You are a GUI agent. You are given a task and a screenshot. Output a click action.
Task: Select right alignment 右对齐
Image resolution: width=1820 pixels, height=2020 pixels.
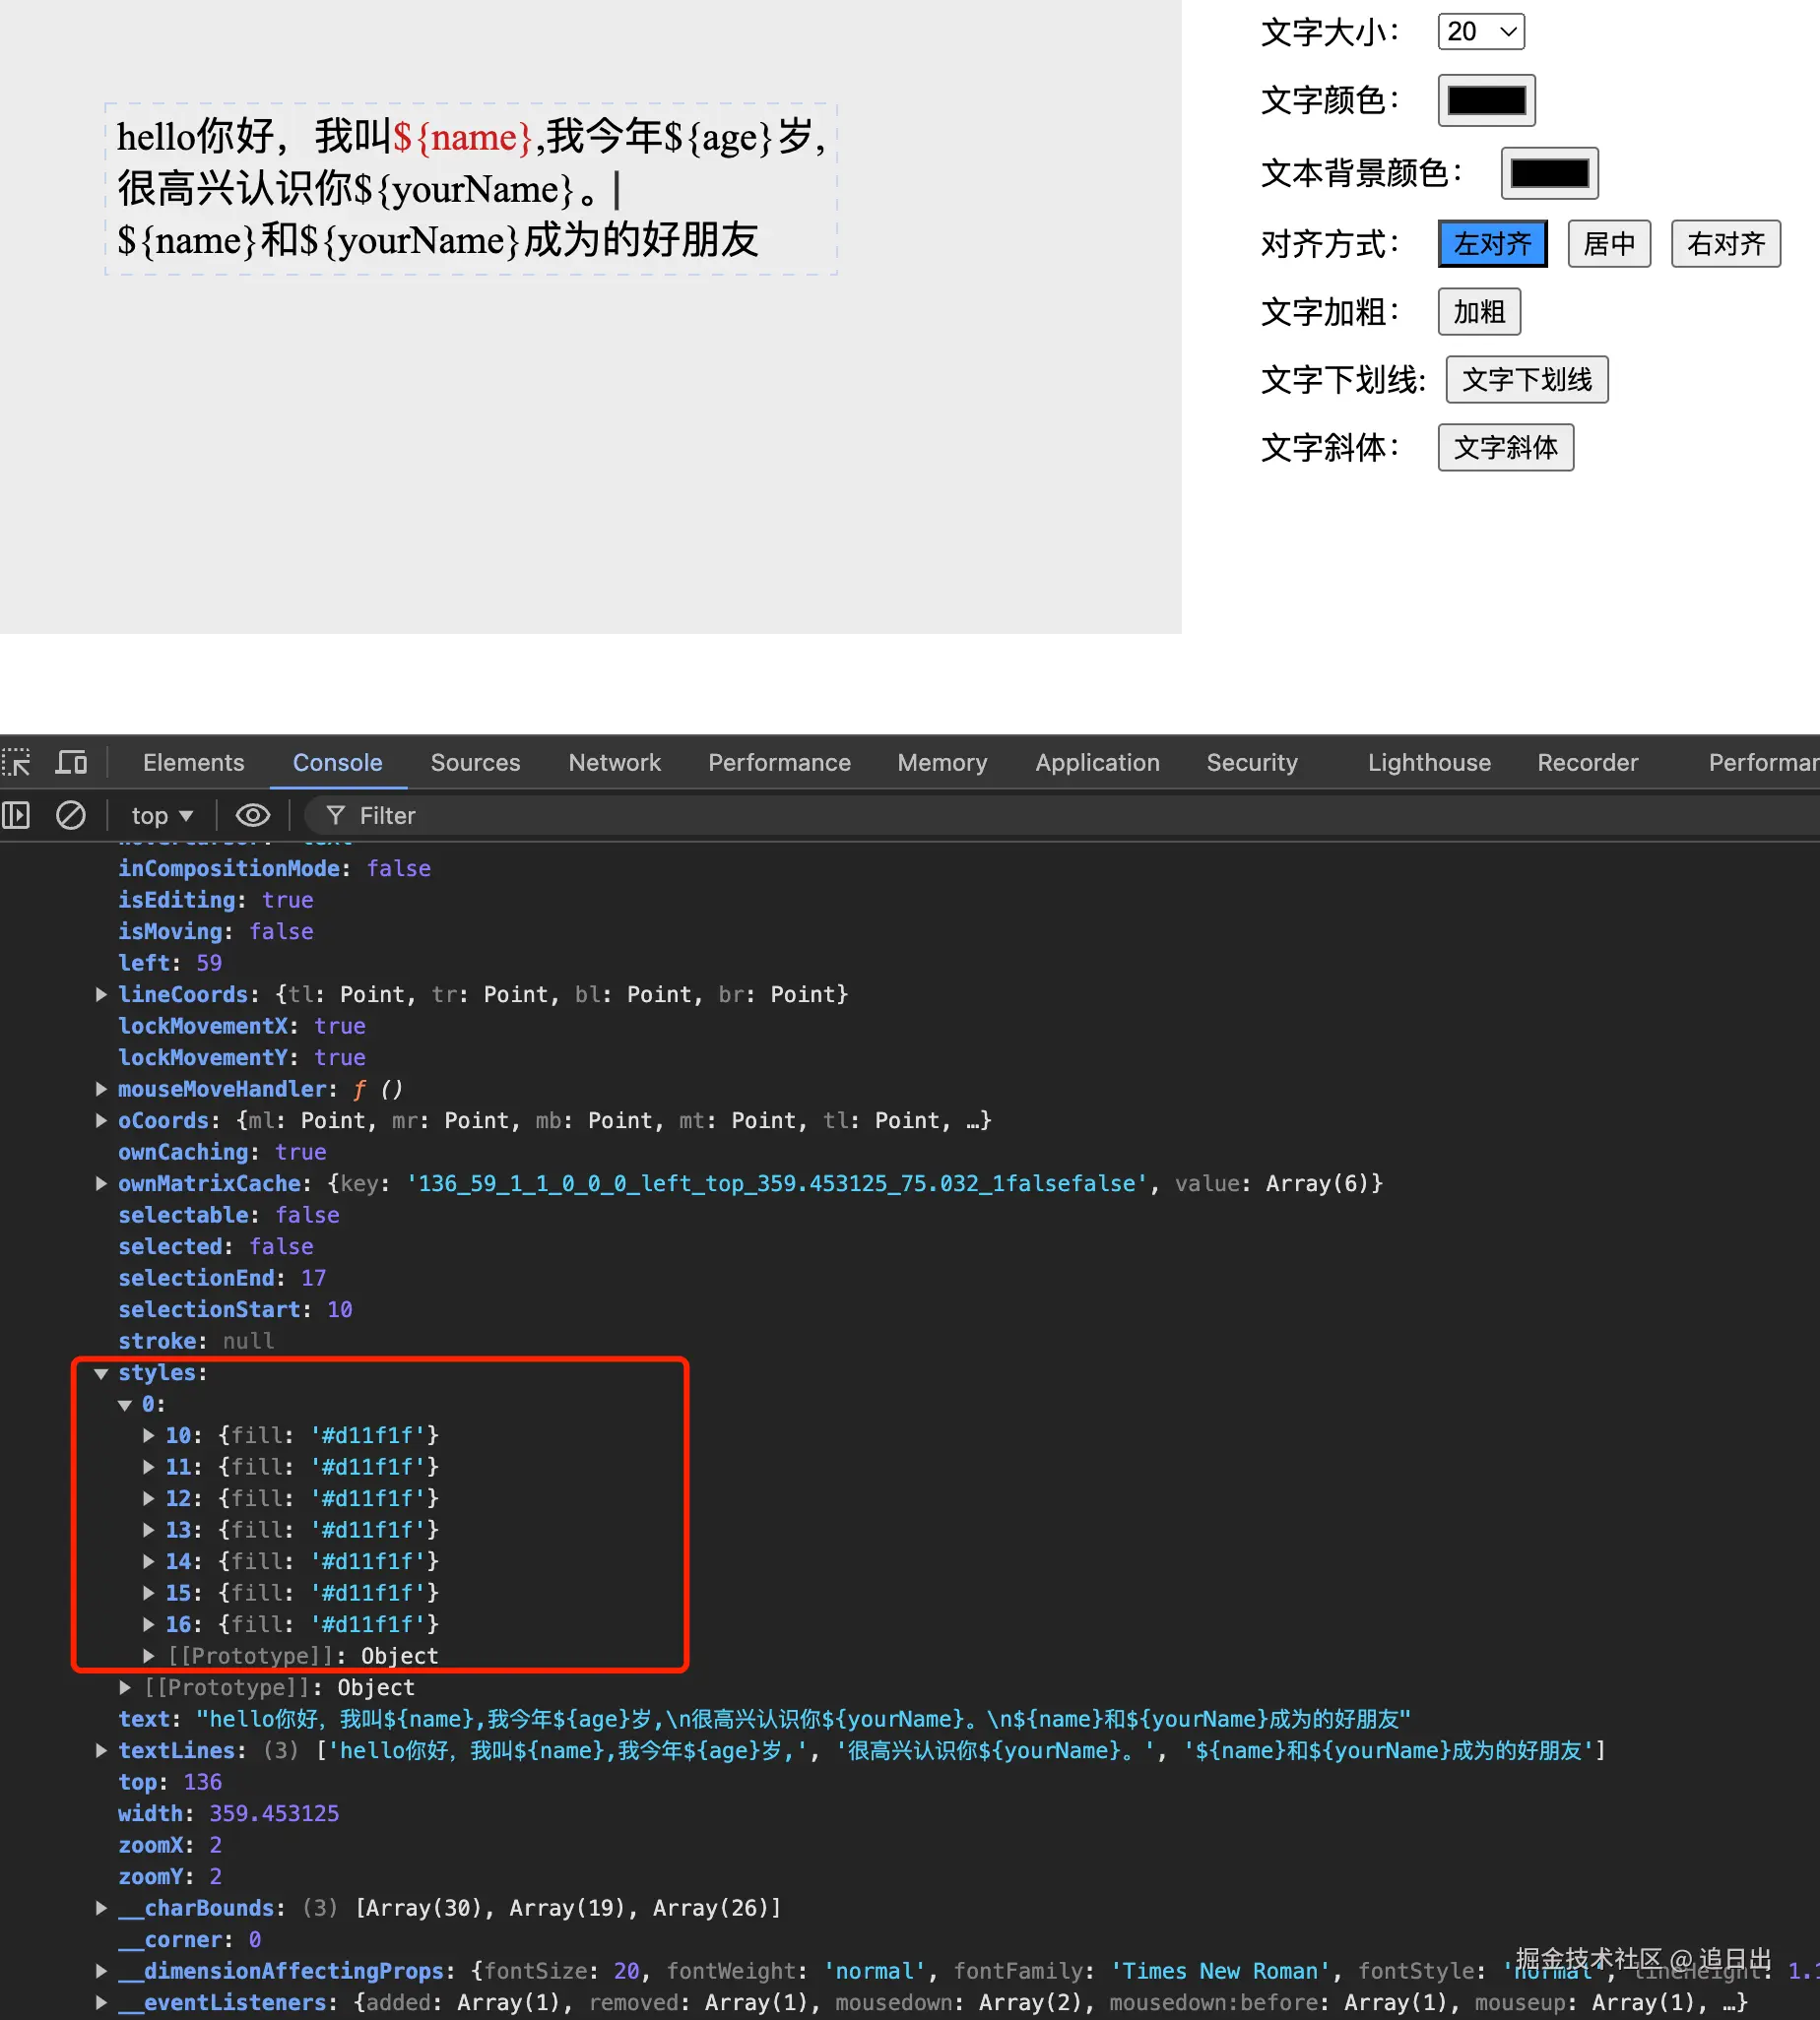pyautogui.click(x=1726, y=244)
